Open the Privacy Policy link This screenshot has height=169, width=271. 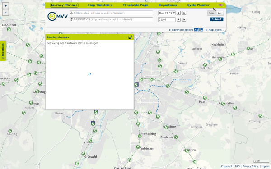250,166
